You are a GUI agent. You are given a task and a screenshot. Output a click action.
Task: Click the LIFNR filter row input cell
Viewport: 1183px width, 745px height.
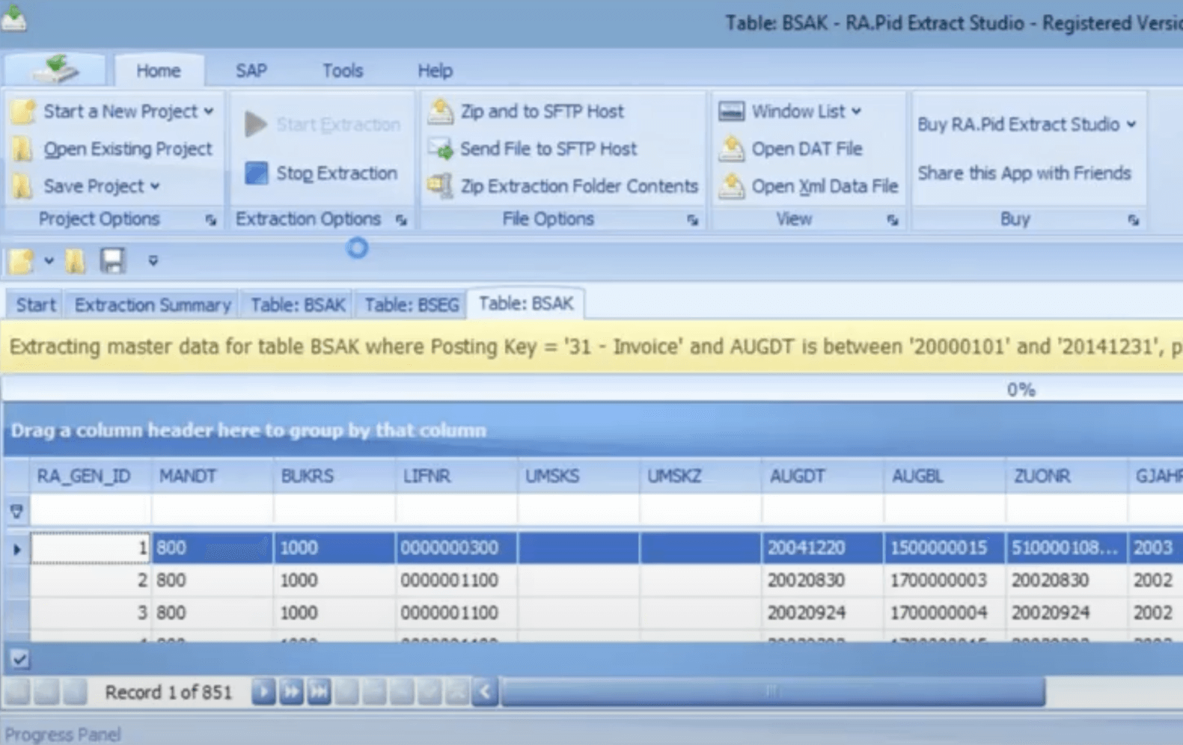pyautogui.click(x=456, y=512)
